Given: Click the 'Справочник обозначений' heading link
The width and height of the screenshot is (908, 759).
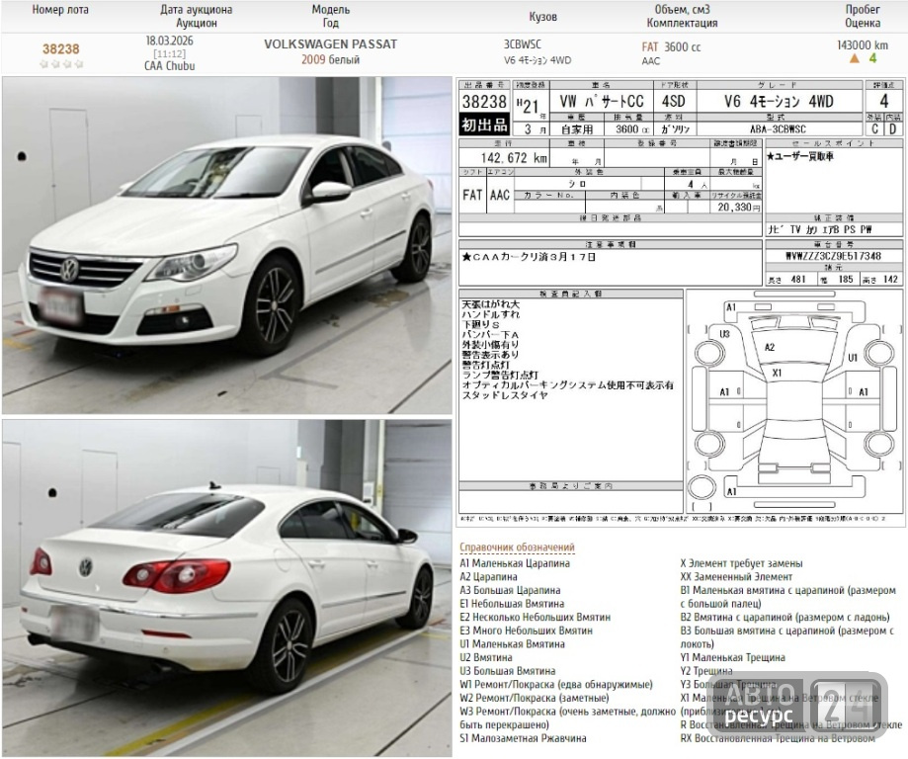Looking at the screenshot, I should click(517, 547).
